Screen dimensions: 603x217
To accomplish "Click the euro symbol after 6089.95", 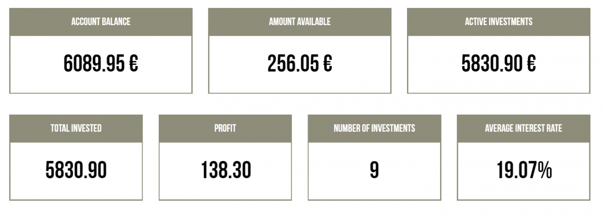I will [133, 64].
